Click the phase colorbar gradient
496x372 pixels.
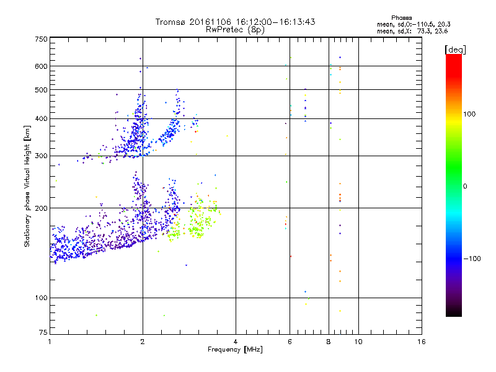tap(454, 185)
